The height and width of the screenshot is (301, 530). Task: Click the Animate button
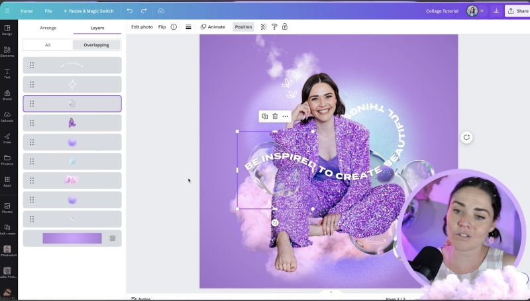[x=213, y=26]
